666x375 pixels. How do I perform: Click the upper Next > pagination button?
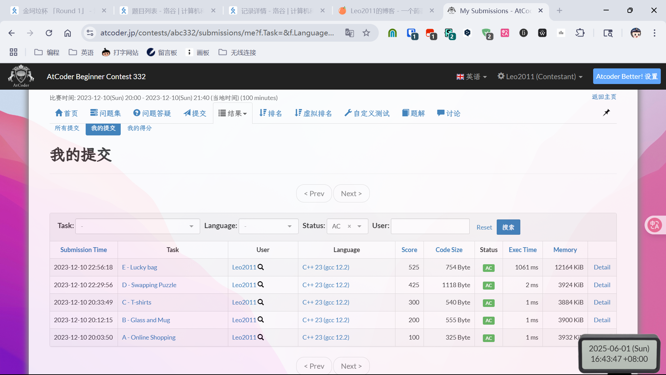click(351, 193)
